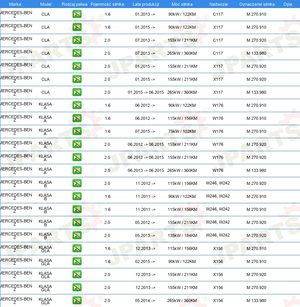
Task: Click the Moc silnika column header
Action: point(182,4)
